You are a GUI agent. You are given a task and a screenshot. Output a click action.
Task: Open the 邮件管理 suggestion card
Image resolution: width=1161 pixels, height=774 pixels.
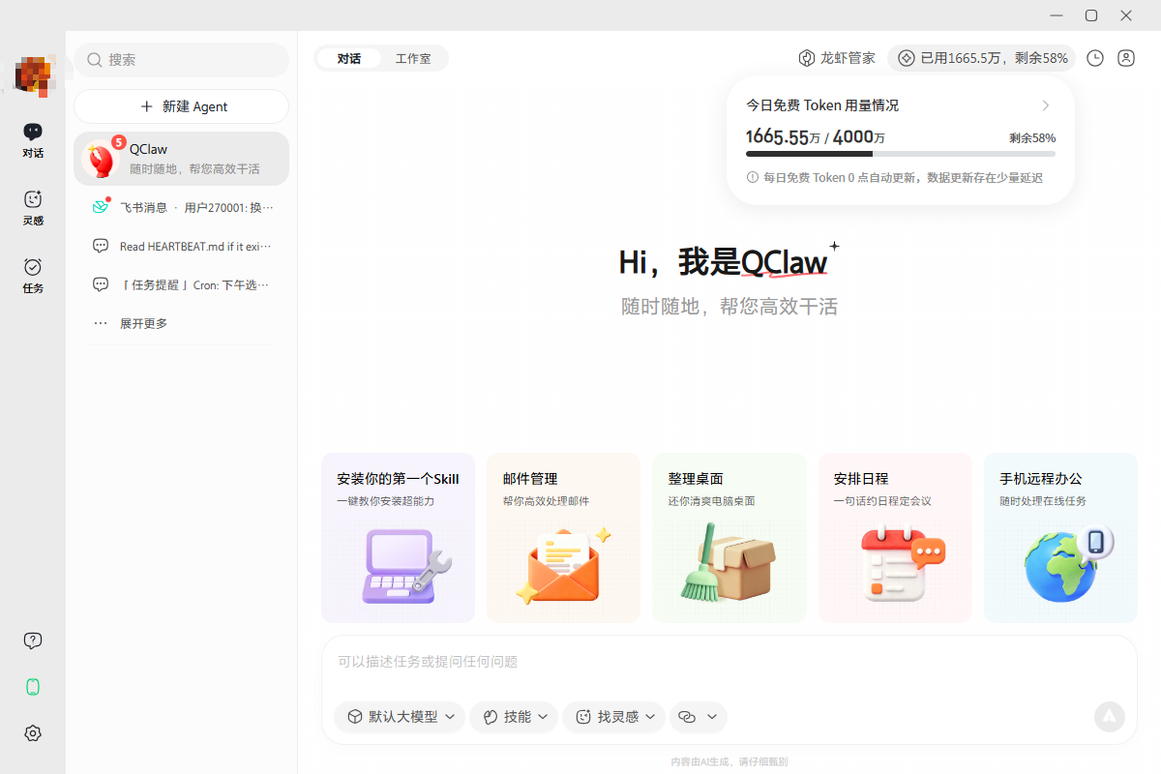click(x=563, y=537)
